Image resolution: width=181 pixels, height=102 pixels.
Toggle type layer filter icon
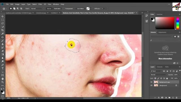[170, 71]
